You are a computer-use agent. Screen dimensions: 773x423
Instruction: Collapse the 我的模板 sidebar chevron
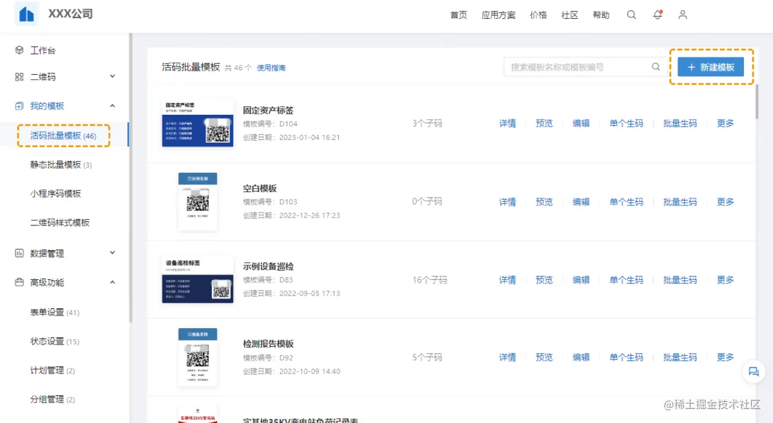point(112,105)
